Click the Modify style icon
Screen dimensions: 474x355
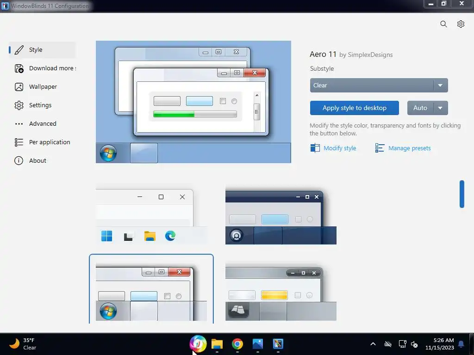click(x=315, y=148)
